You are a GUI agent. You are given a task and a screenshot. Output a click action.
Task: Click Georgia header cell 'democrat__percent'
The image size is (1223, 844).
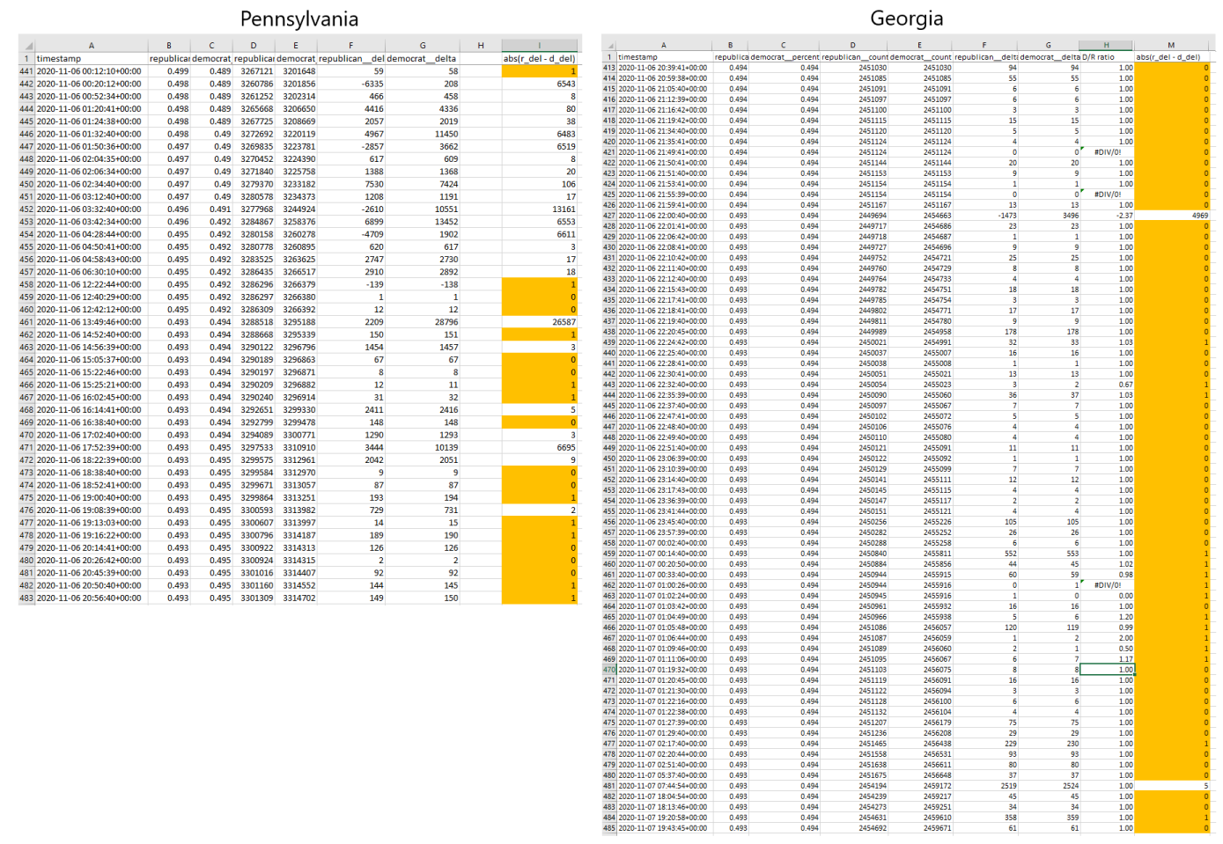tap(783, 57)
